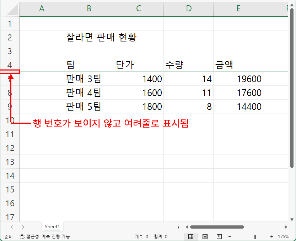This screenshot has height=241, width=296.
Task: Select the cell 판매 4팀
Action: tap(89, 93)
